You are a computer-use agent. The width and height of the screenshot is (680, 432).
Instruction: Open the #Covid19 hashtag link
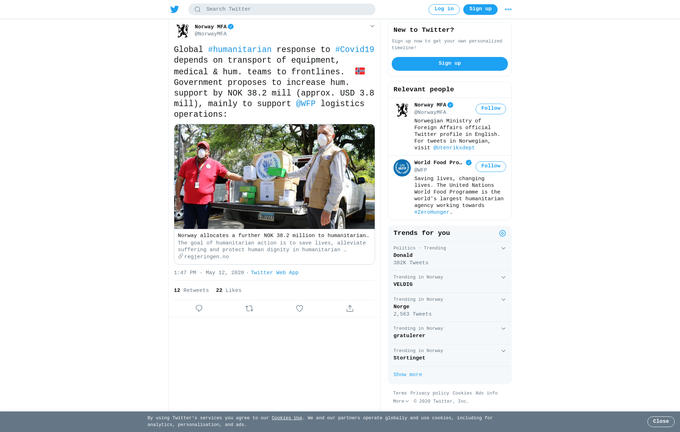pyautogui.click(x=355, y=50)
